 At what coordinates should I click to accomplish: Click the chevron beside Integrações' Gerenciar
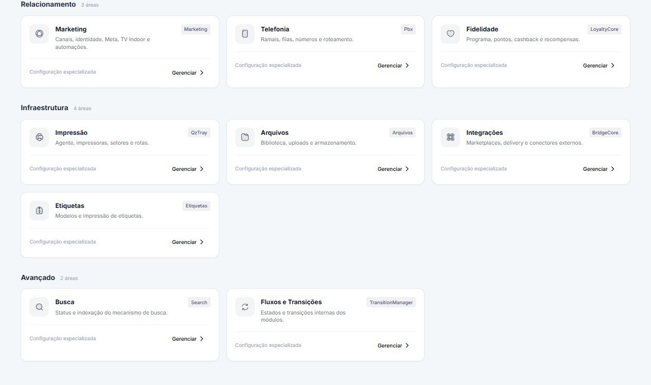point(612,169)
